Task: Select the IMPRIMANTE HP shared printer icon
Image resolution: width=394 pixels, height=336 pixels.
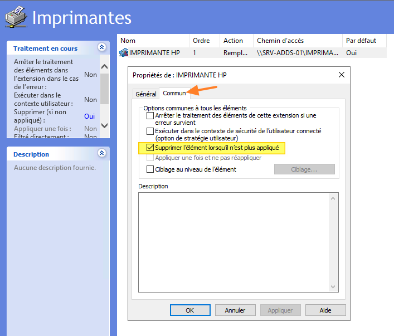Action: (x=124, y=53)
